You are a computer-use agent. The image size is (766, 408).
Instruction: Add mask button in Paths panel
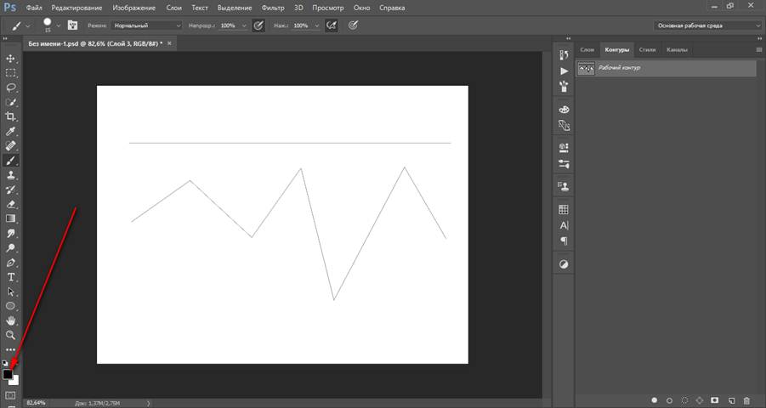(715, 400)
